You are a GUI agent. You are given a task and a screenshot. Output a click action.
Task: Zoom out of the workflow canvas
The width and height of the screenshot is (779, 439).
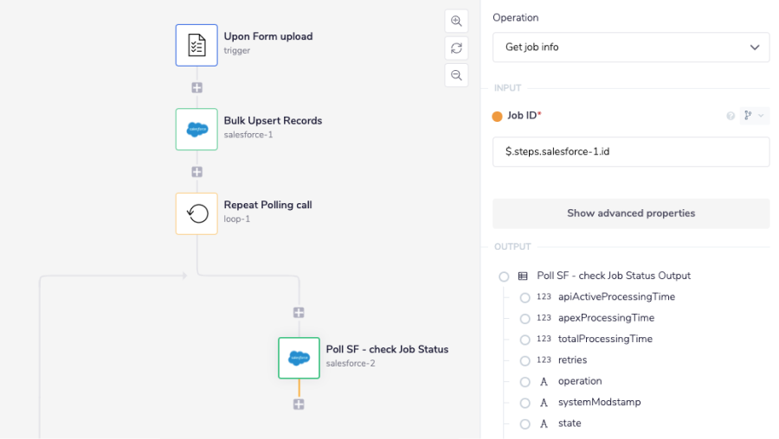tap(456, 75)
